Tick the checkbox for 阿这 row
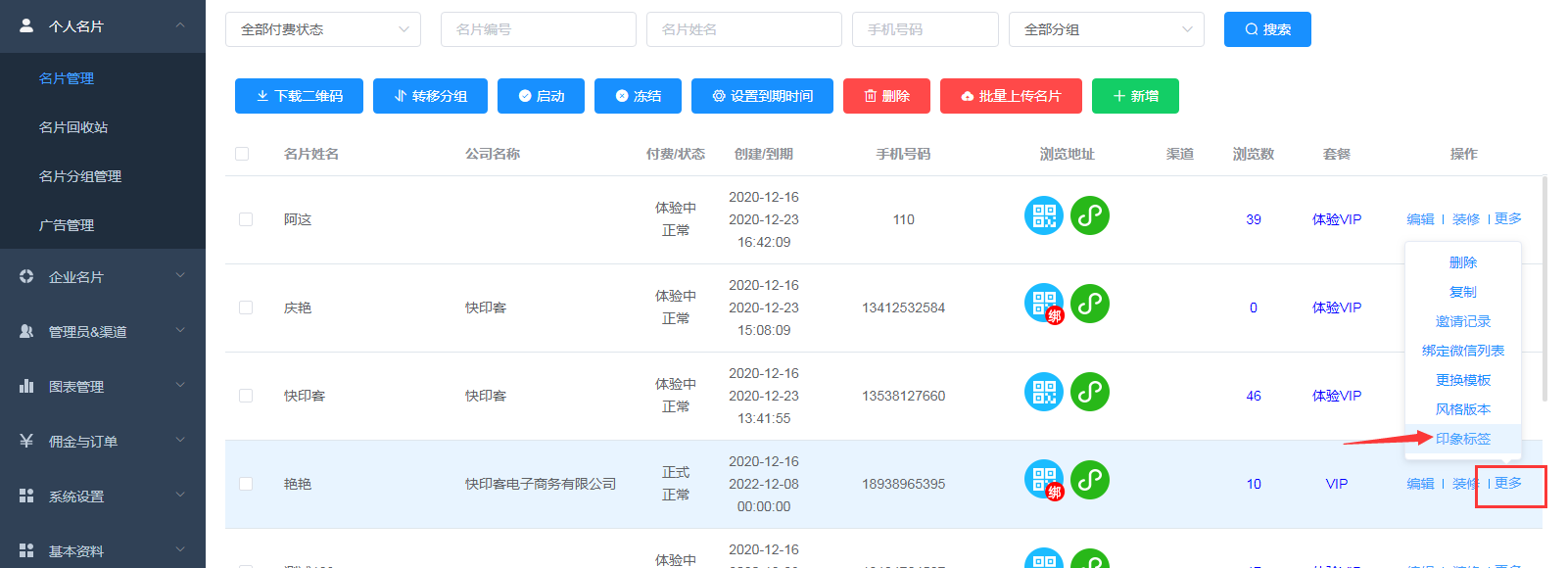The width and height of the screenshot is (1567, 568). [x=246, y=219]
